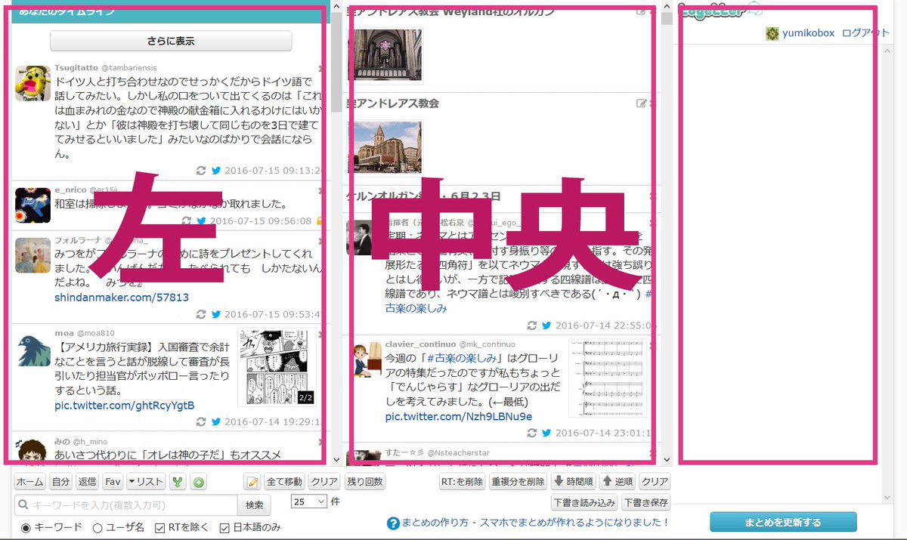Click Twitter bird icon on 23:01 tweet
This screenshot has width=907, height=540.
(546, 434)
